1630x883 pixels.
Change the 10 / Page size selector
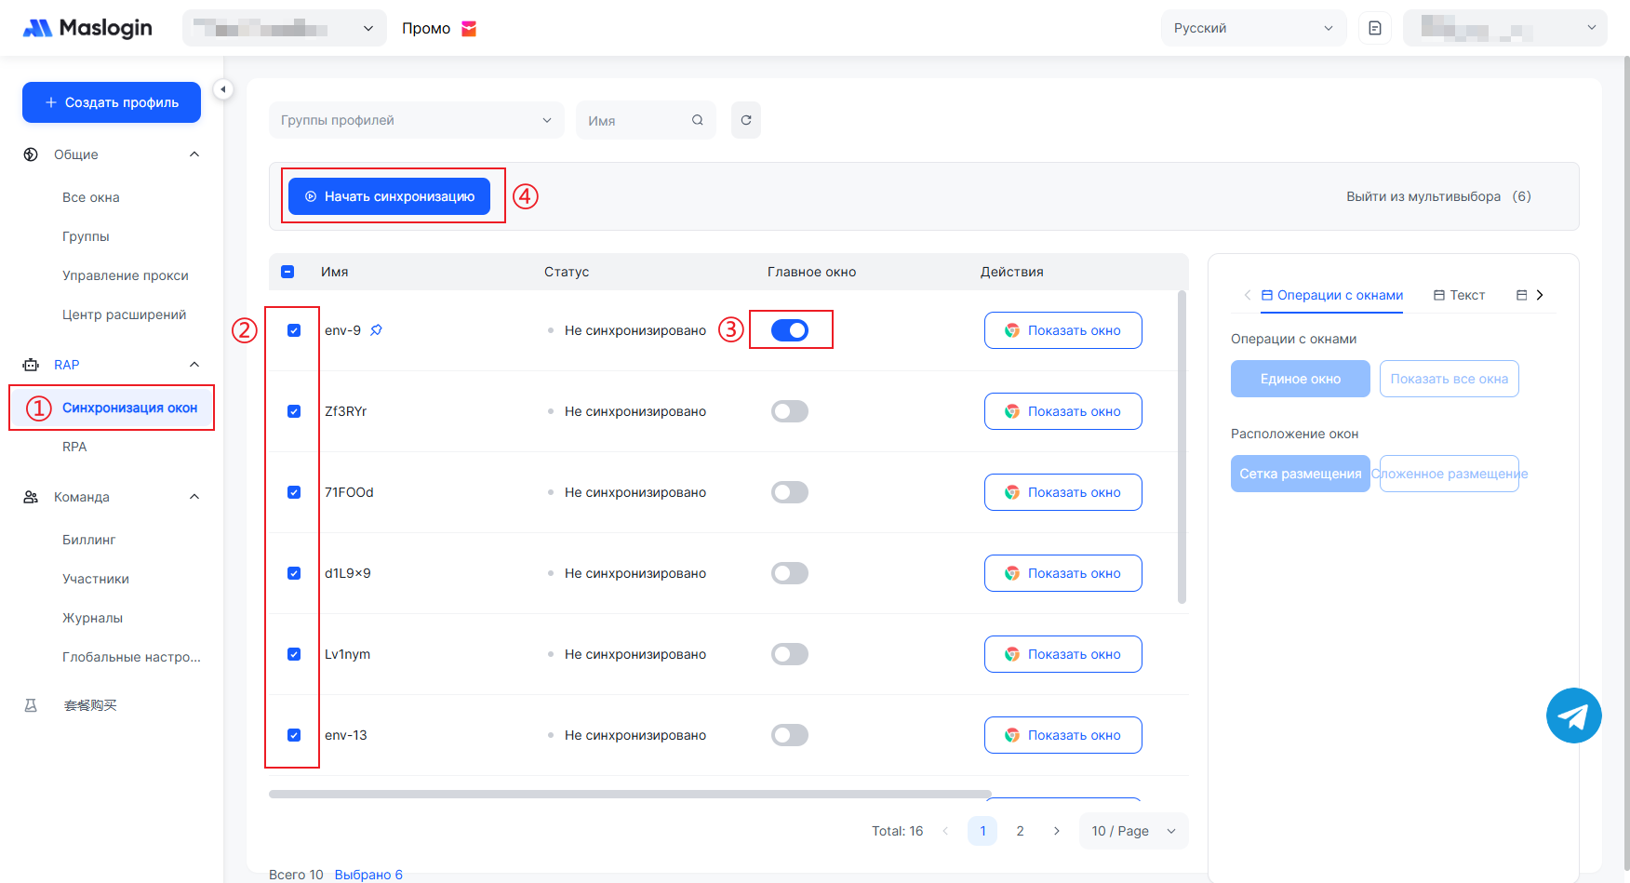(1132, 831)
